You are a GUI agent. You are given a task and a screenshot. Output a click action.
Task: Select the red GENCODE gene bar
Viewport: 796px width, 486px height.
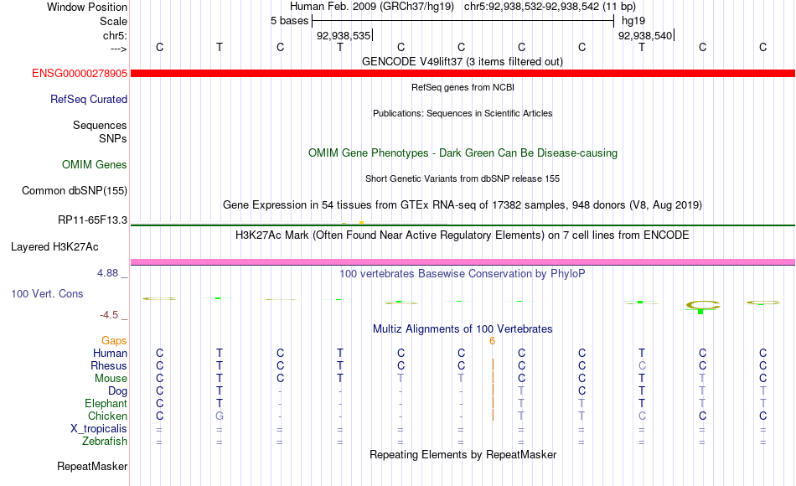coord(463,73)
